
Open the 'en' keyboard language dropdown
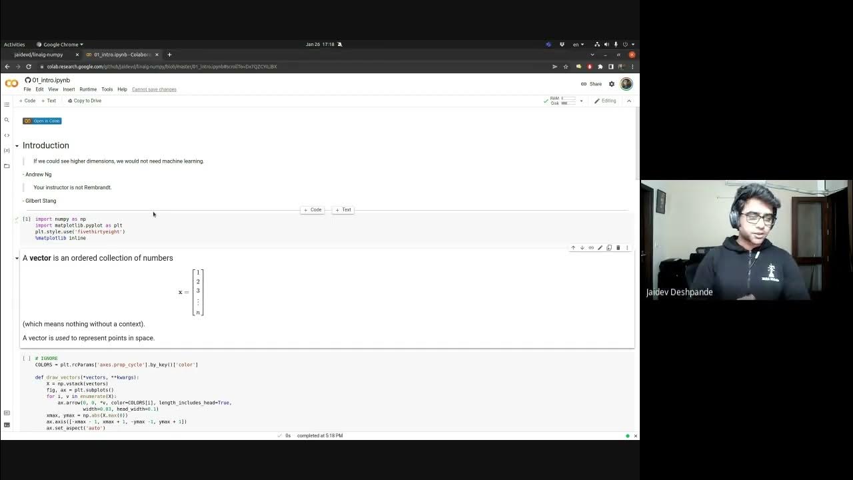(578, 45)
